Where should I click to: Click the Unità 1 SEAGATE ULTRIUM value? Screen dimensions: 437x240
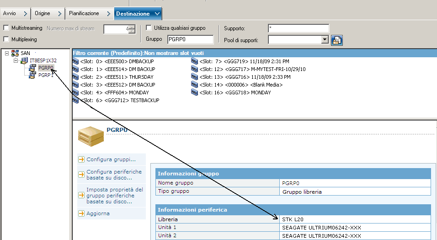tap(355, 228)
